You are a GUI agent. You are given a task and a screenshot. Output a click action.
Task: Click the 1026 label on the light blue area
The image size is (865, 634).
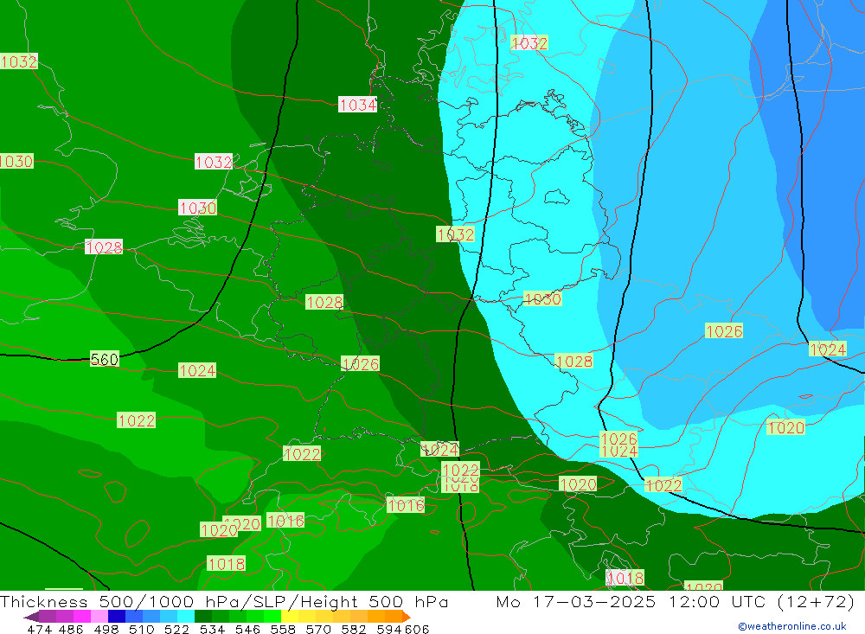(x=724, y=331)
